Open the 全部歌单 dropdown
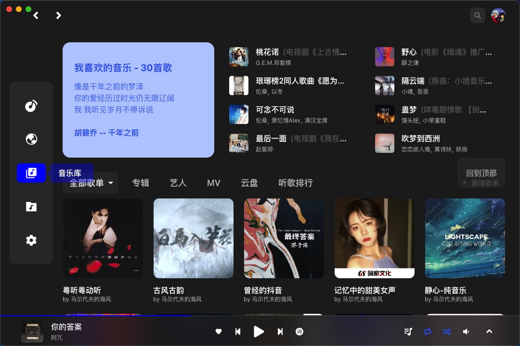The width and height of the screenshot is (520, 346). click(91, 183)
